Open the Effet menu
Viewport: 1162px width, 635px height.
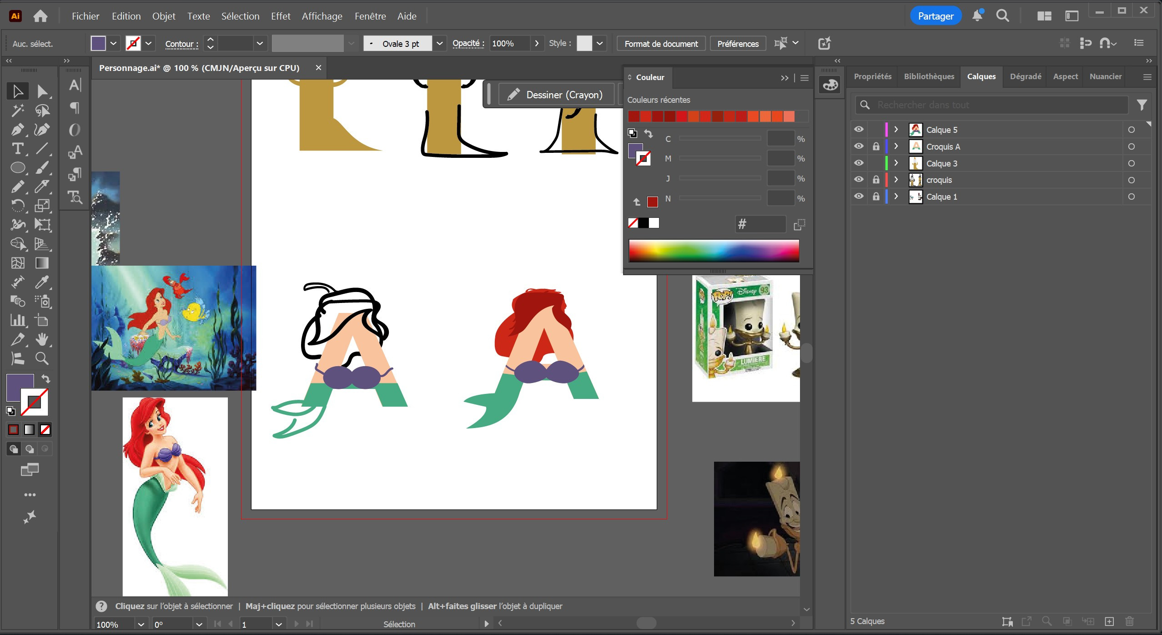point(280,16)
